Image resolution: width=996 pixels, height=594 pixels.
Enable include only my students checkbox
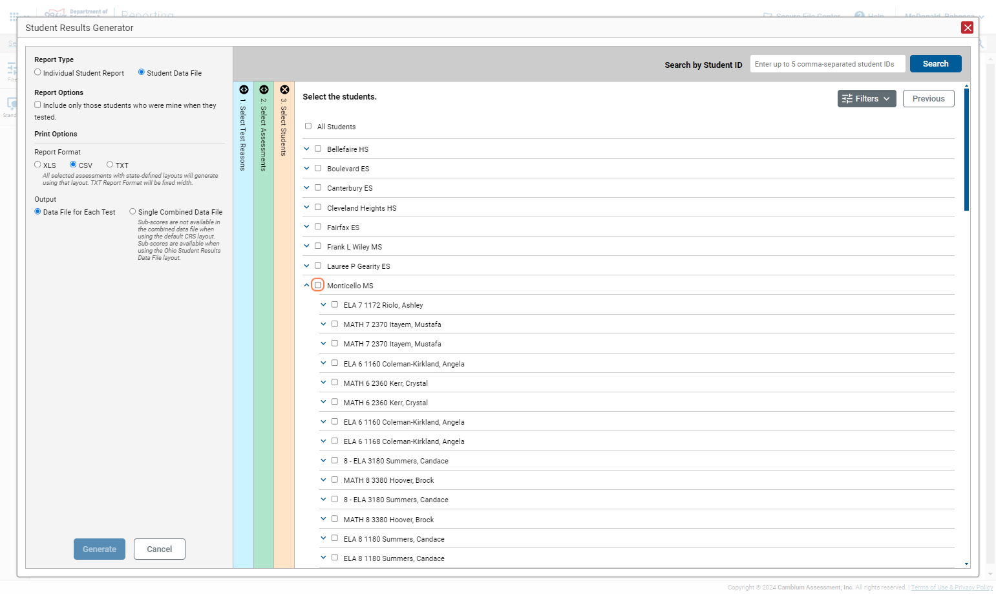[x=37, y=105]
